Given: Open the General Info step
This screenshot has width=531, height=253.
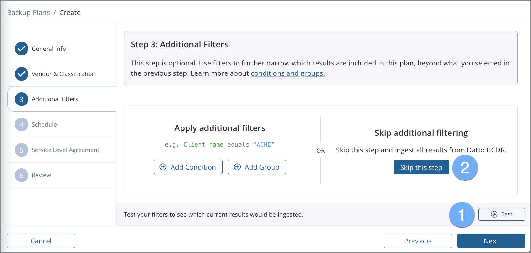Looking at the screenshot, I should pos(49,49).
